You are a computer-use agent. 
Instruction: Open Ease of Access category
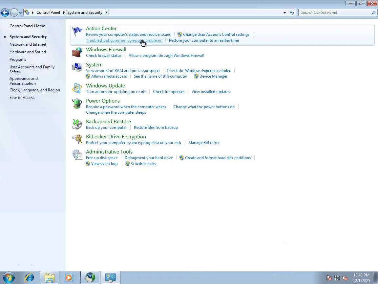click(x=22, y=98)
